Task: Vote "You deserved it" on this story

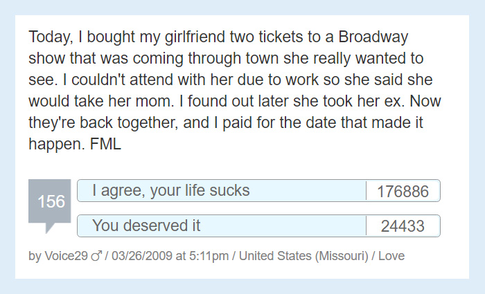Action: 222,226
